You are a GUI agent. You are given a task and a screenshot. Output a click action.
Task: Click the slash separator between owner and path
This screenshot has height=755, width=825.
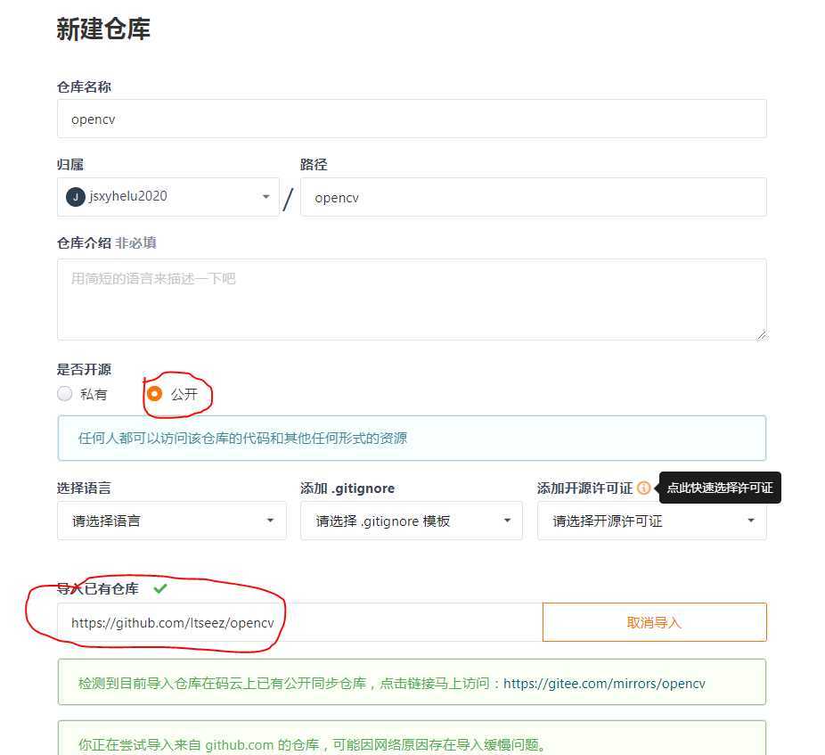(x=289, y=199)
